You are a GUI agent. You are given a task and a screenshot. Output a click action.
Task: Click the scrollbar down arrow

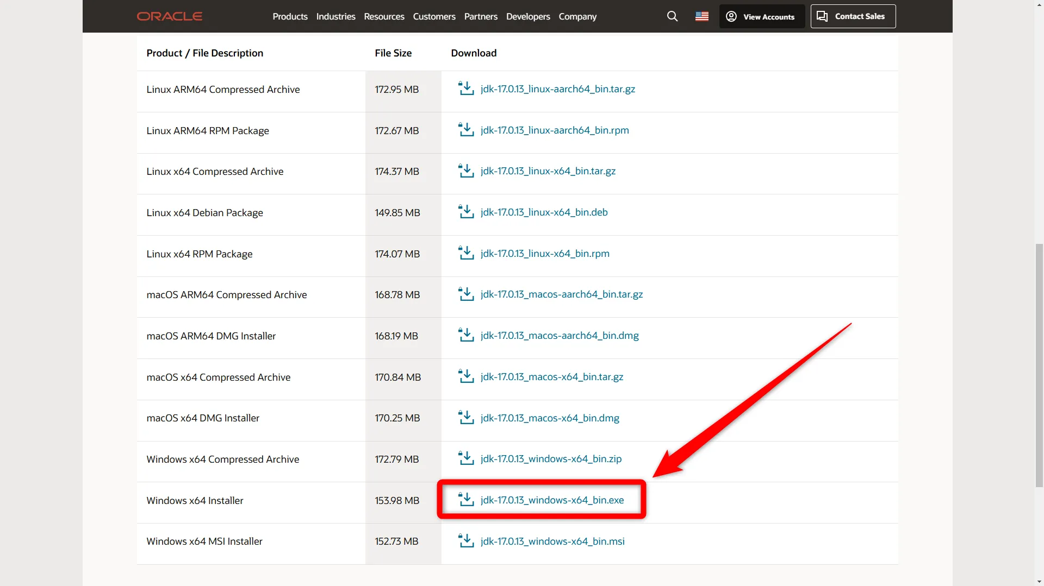pos(1039,581)
